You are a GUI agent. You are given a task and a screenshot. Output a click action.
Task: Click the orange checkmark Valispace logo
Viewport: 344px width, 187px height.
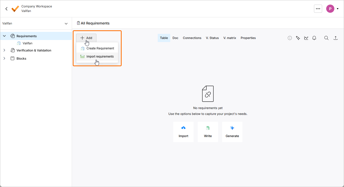[x=15, y=9]
